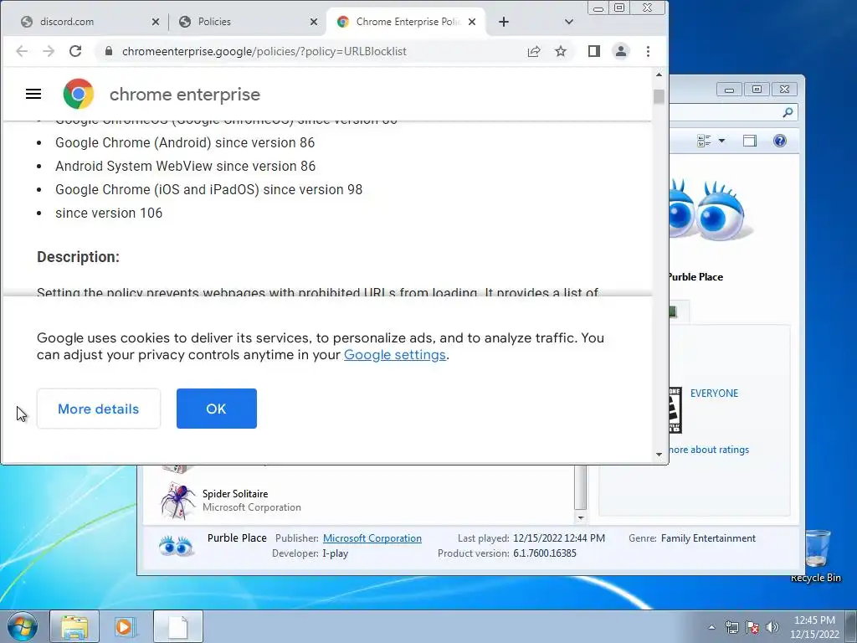Click the Chrome page scrollbar thumb
The image size is (857, 643).
click(659, 97)
